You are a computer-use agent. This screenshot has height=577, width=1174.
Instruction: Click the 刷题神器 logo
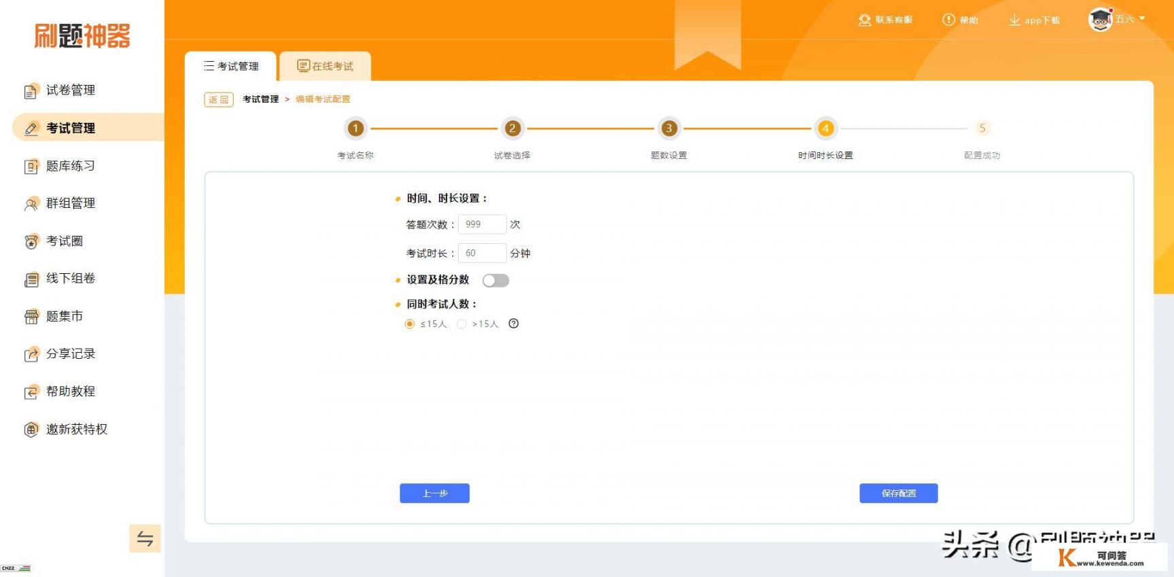coord(82,36)
